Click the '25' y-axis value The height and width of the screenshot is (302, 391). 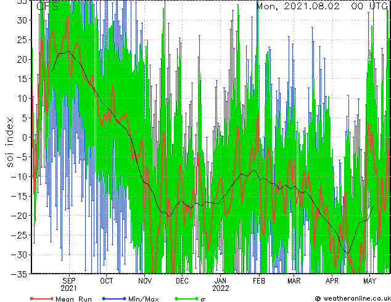[22, 39]
